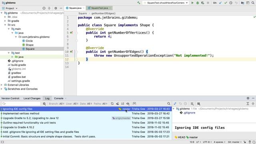Click the getNumberOfEdges() breadcrumb
This screenshot has height=144, width=256.
pyautogui.click(x=103, y=13)
